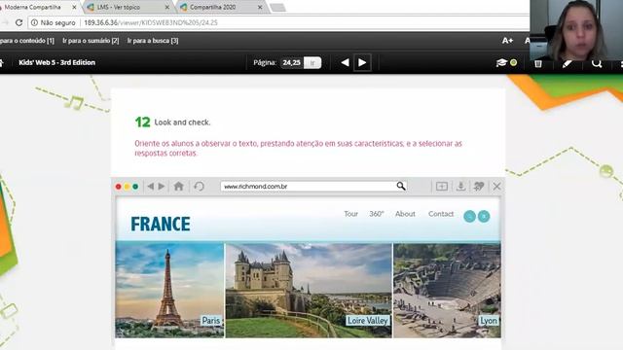
Task: Click the X icon in mock browser toolbar
Action: 496,186
